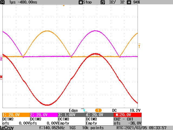
Task: Select the channel 1 20.0V orange header
Action: [16, 115]
